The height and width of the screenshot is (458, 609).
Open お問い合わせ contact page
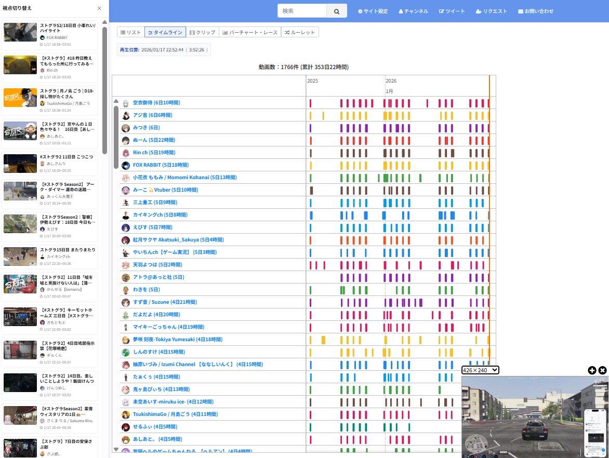536,11
